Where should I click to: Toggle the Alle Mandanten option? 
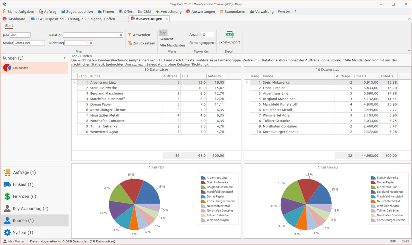pyautogui.click(x=172, y=45)
